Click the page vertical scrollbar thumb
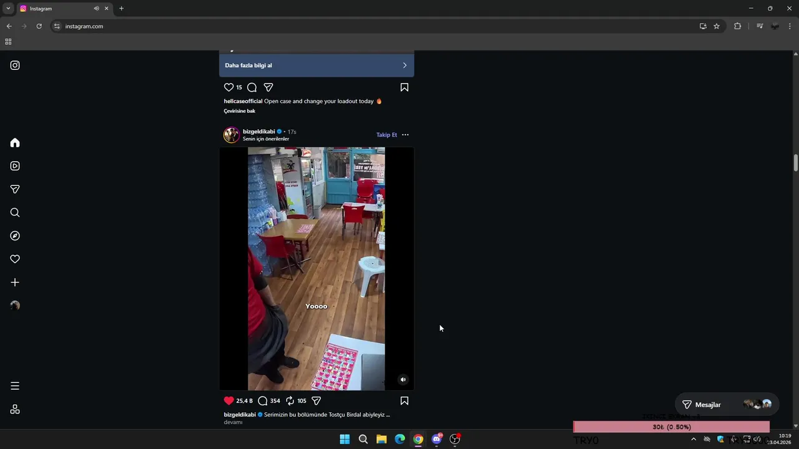 (796, 162)
